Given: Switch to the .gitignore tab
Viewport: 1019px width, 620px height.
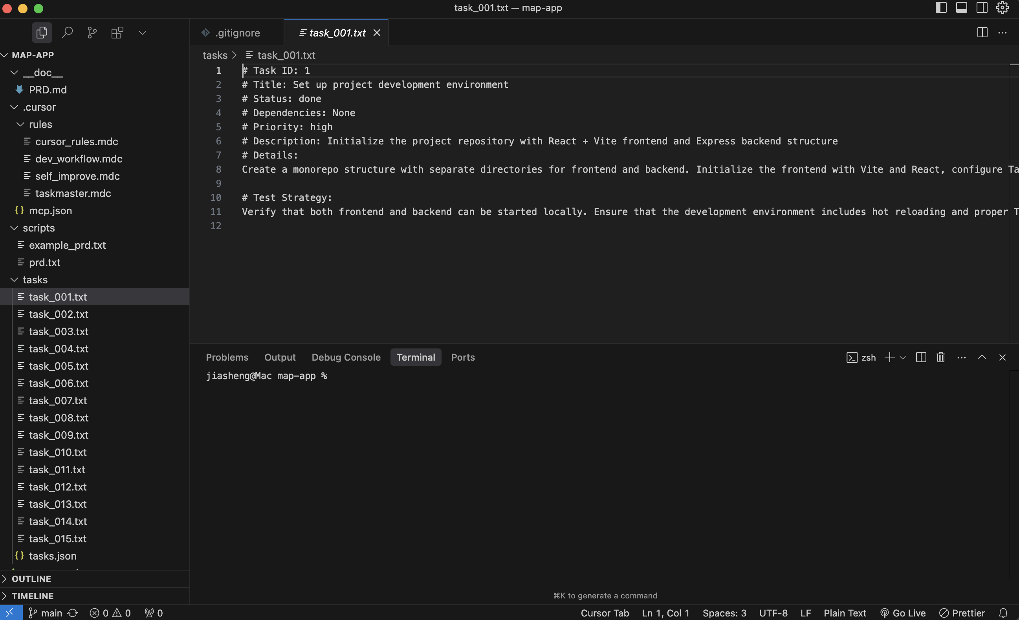Looking at the screenshot, I should 237,33.
